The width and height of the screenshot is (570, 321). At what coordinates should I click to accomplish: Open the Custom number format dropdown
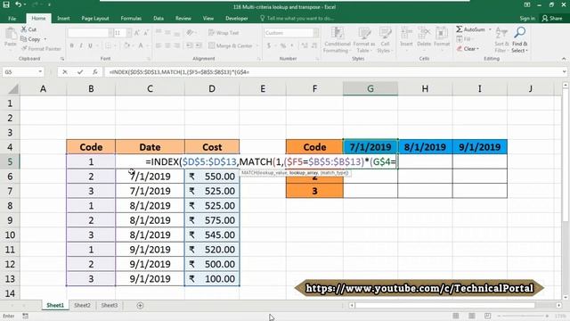316,33
